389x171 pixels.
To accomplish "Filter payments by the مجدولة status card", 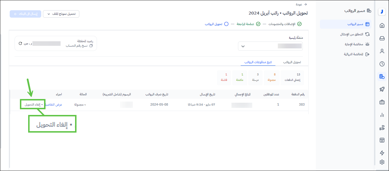I will (271, 78).
